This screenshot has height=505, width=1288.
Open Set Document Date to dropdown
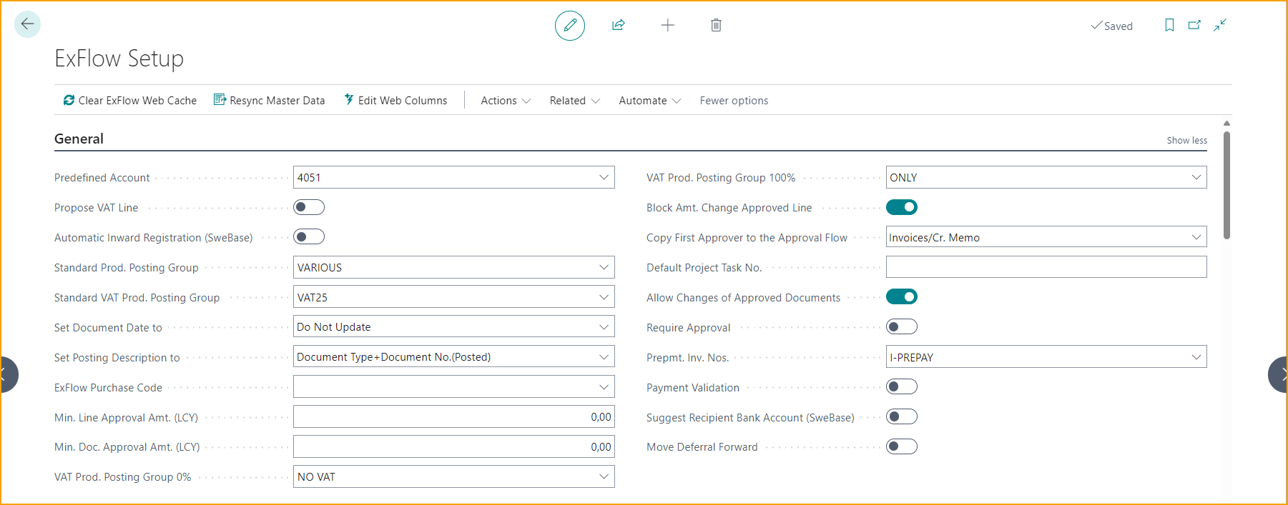604,327
